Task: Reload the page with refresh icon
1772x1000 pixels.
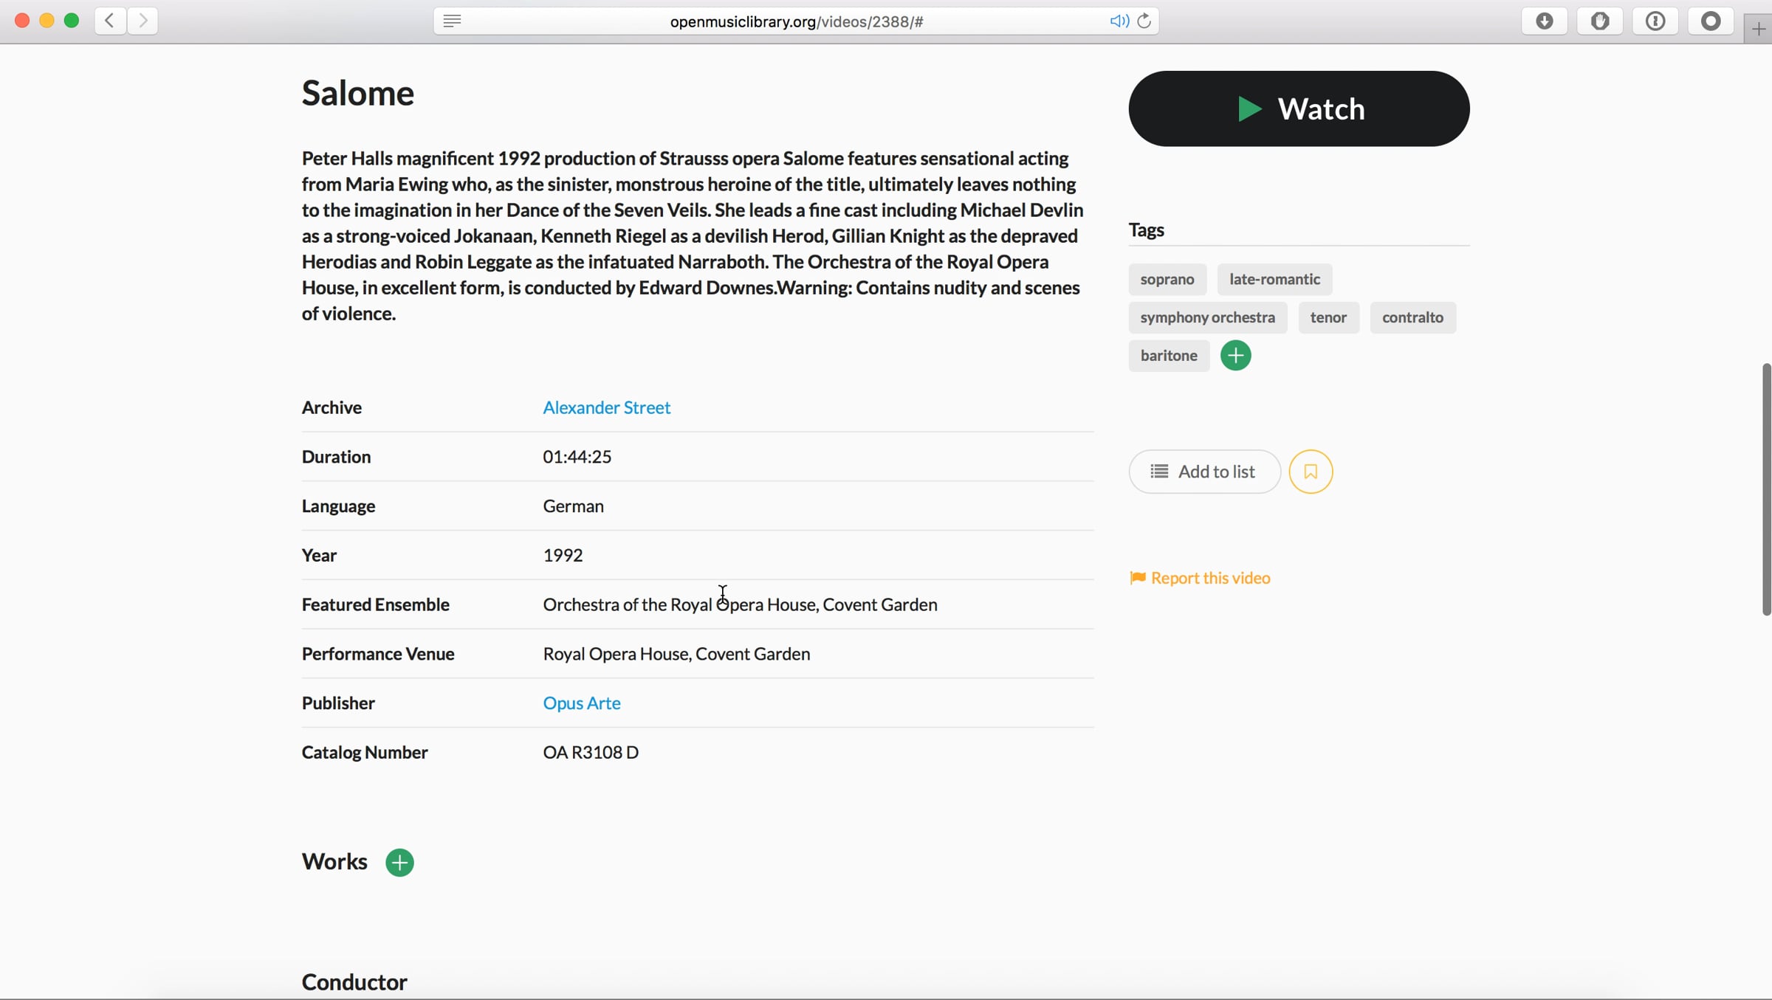Action: [1144, 21]
